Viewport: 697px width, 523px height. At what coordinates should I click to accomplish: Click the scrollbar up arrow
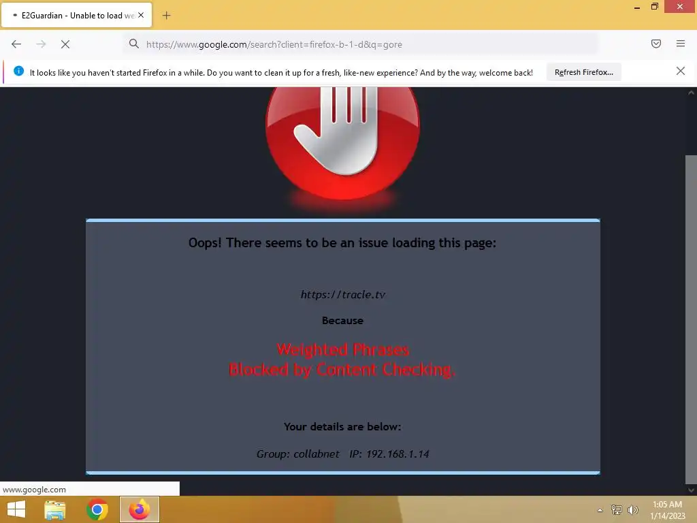pyautogui.click(x=691, y=93)
